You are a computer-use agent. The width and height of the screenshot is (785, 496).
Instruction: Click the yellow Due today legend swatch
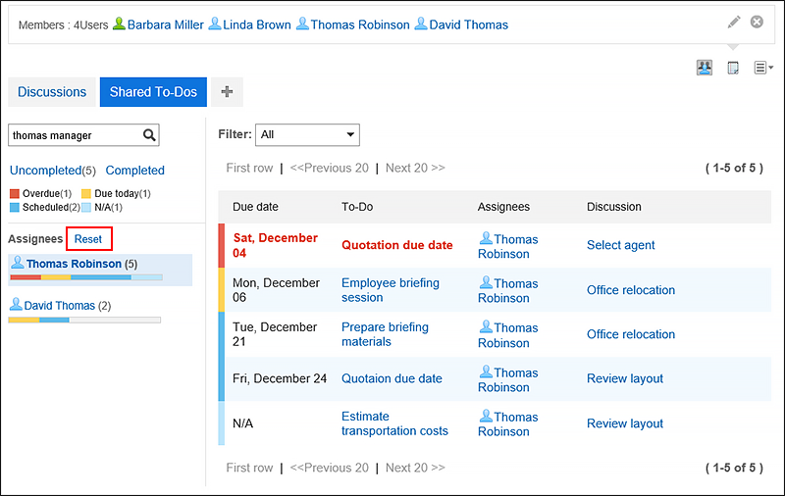(86, 193)
